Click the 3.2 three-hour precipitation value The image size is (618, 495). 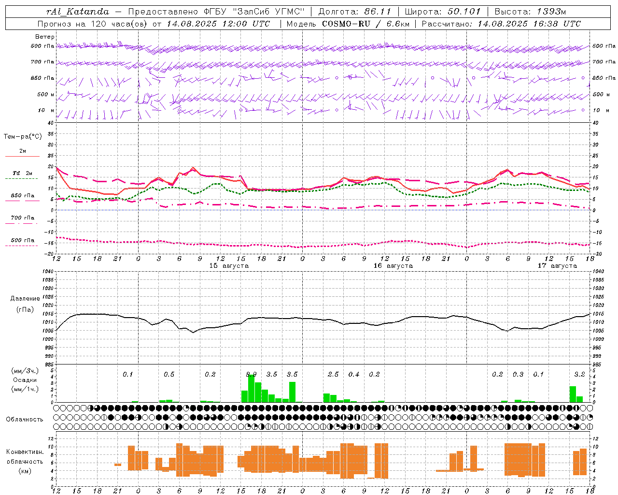(x=579, y=375)
